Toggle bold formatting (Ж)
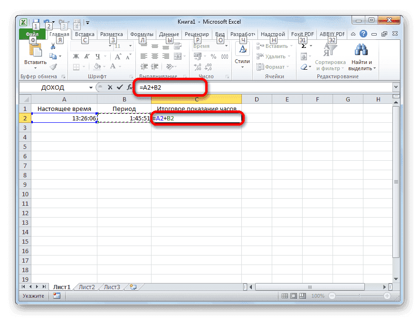 coord(75,56)
